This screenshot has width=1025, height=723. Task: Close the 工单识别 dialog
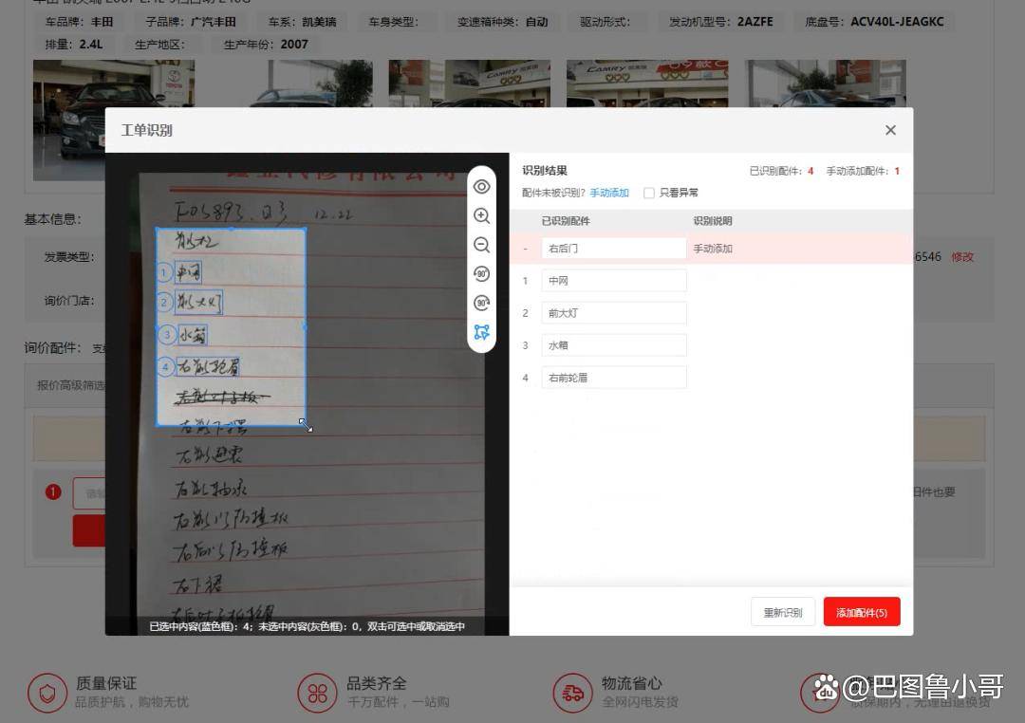[890, 130]
